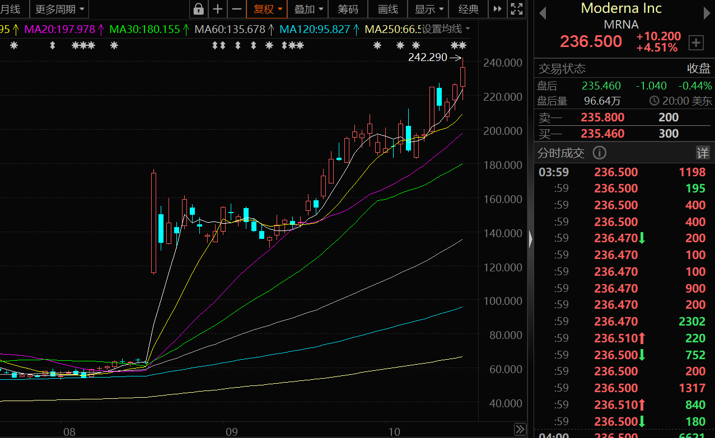Click the MRNA ticker symbol

621,25
